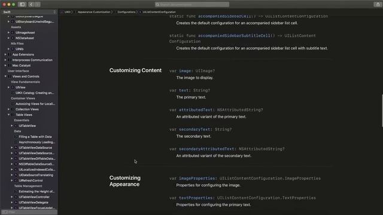Click the UIView class icon
383x215 pixels.
pos(13,87)
